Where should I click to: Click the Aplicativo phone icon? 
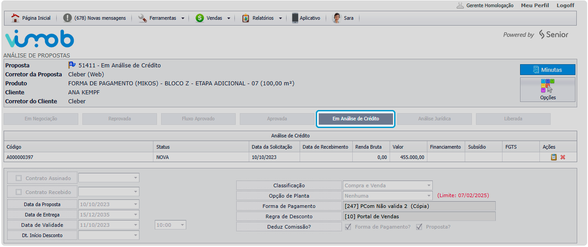(x=295, y=18)
